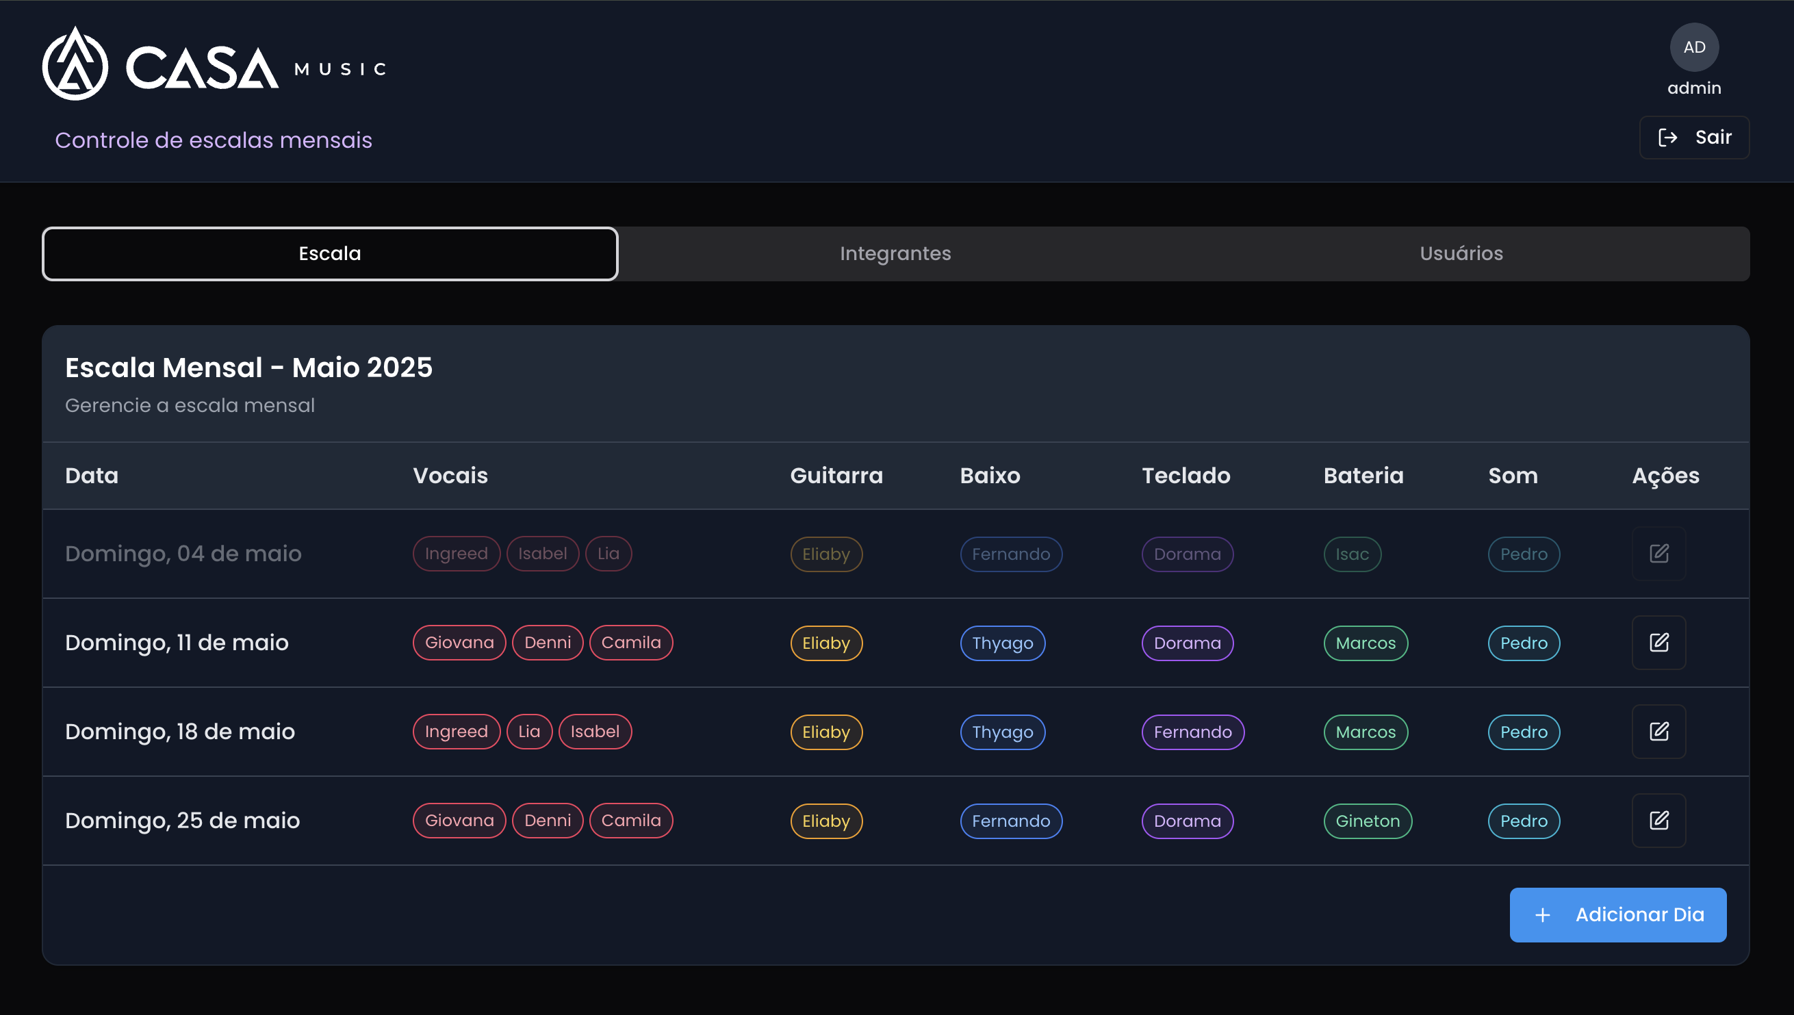
Task: Click the Lia tag on 04 de maio
Action: coord(608,554)
